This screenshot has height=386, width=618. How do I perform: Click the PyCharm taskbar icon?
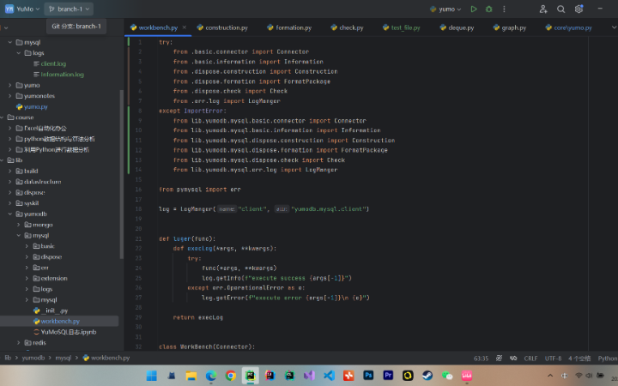251,376
